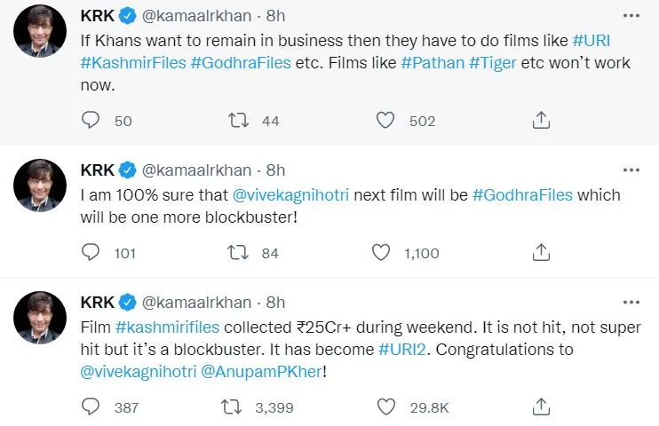The width and height of the screenshot is (659, 426).
Task: Retweet the tweet with 44 retweets
Action: coord(238,120)
